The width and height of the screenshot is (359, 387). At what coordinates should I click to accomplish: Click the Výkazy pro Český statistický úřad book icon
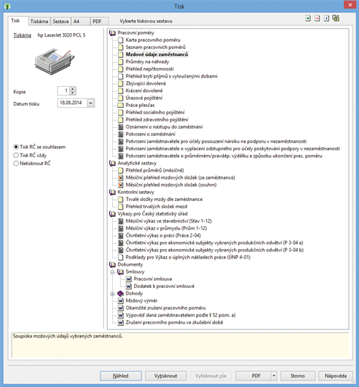point(113,214)
